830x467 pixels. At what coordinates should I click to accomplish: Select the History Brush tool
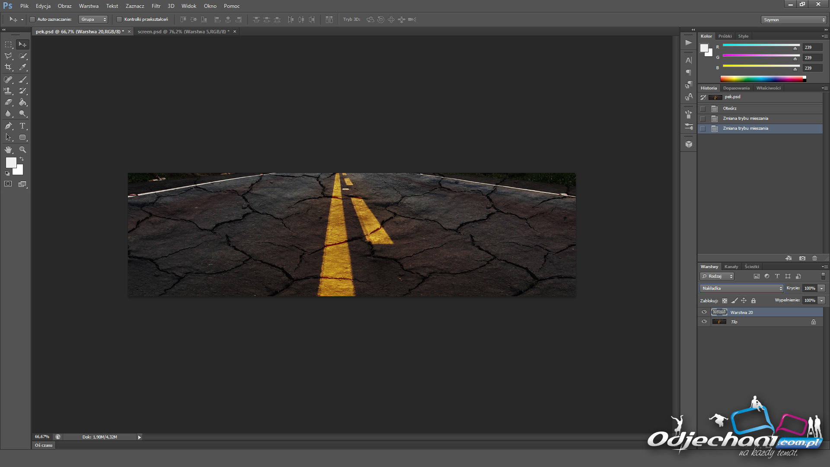click(22, 91)
